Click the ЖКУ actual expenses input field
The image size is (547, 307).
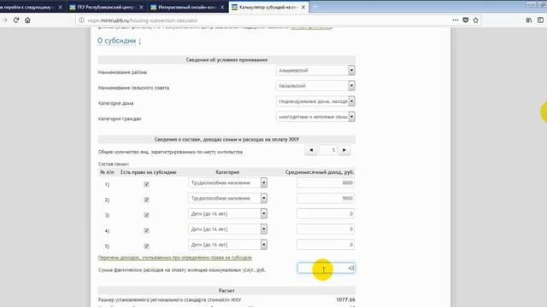[326, 268]
